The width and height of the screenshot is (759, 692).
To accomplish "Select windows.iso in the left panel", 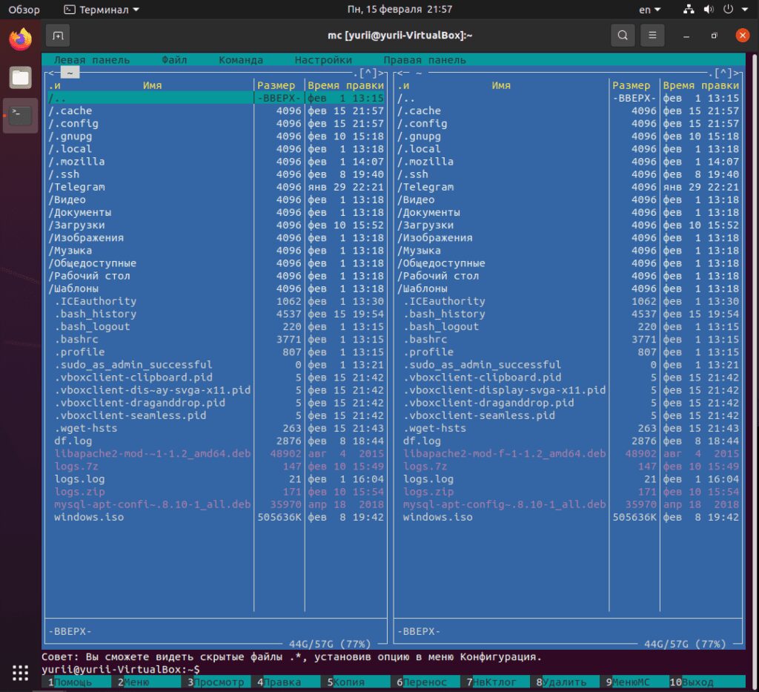I will pyautogui.click(x=89, y=517).
